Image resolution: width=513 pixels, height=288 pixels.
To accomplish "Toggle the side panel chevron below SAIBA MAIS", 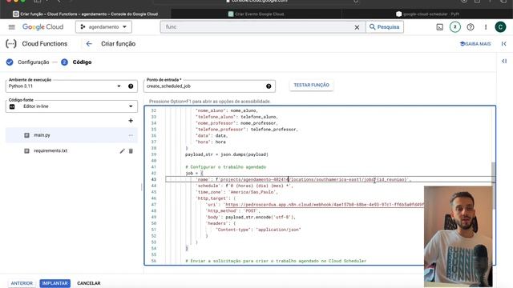I will click(504, 61).
